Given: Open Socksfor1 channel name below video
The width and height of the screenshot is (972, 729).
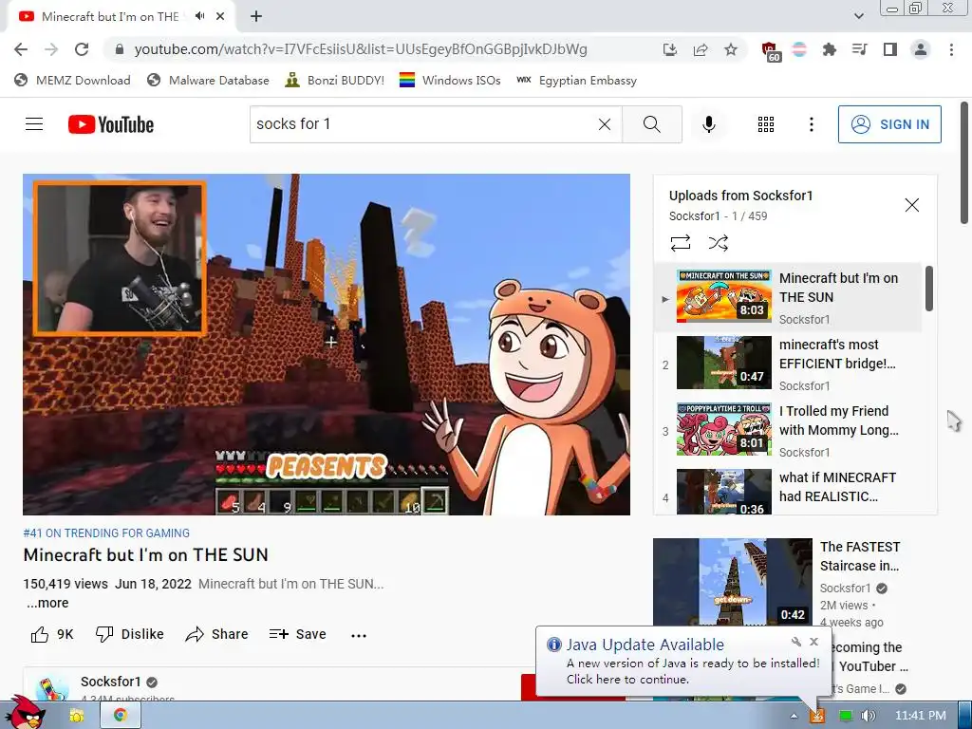Looking at the screenshot, I should coord(111,682).
